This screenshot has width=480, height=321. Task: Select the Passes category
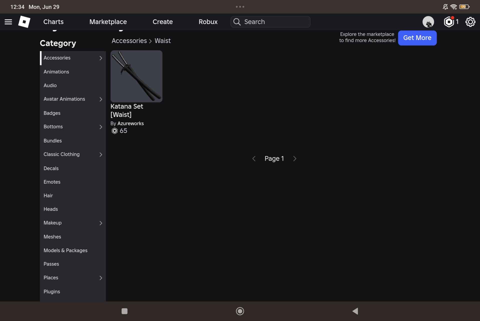click(73, 264)
